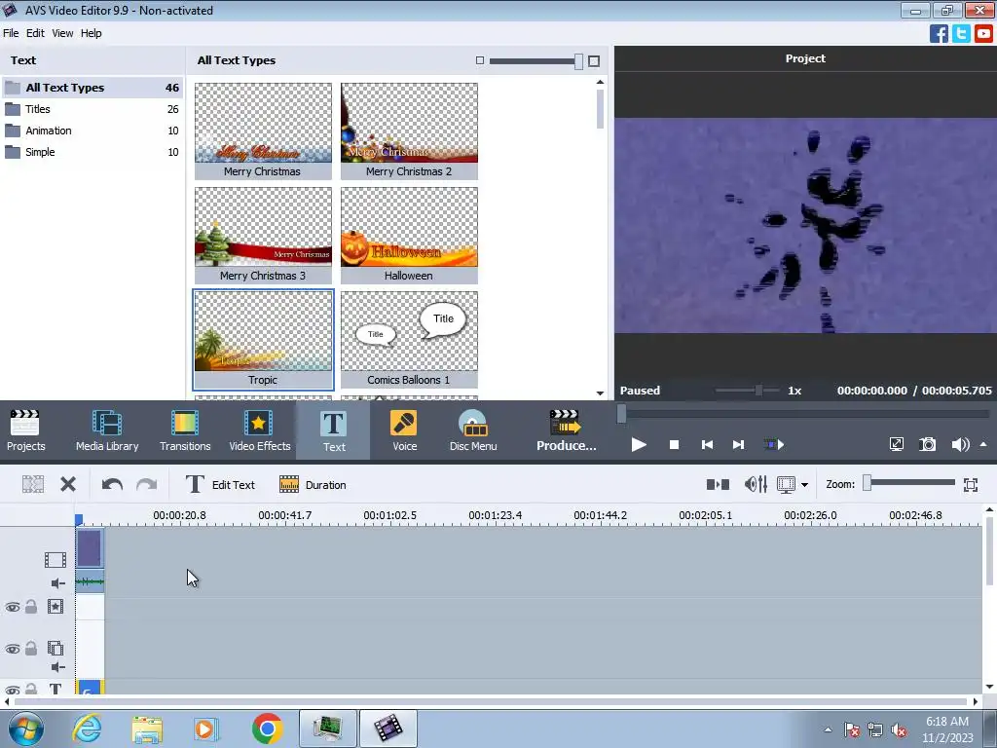Toggle lock on video effects track
The height and width of the screenshot is (748, 997).
coord(31,606)
